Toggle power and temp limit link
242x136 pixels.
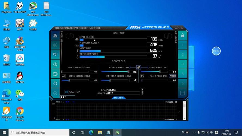point(139,67)
